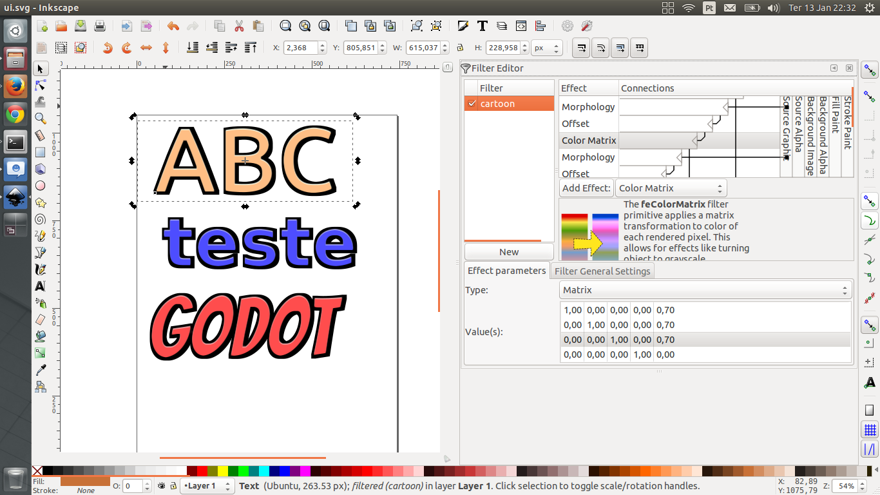
Task: Select the Eraser tool
Action: (x=40, y=320)
